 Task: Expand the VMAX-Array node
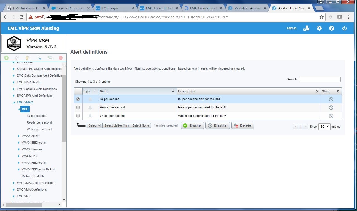(19, 136)
